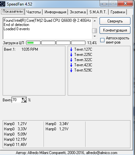Click the author status bar text
Image resolution: width=135 pixels, height=155 pixels.
pos(66,153)
